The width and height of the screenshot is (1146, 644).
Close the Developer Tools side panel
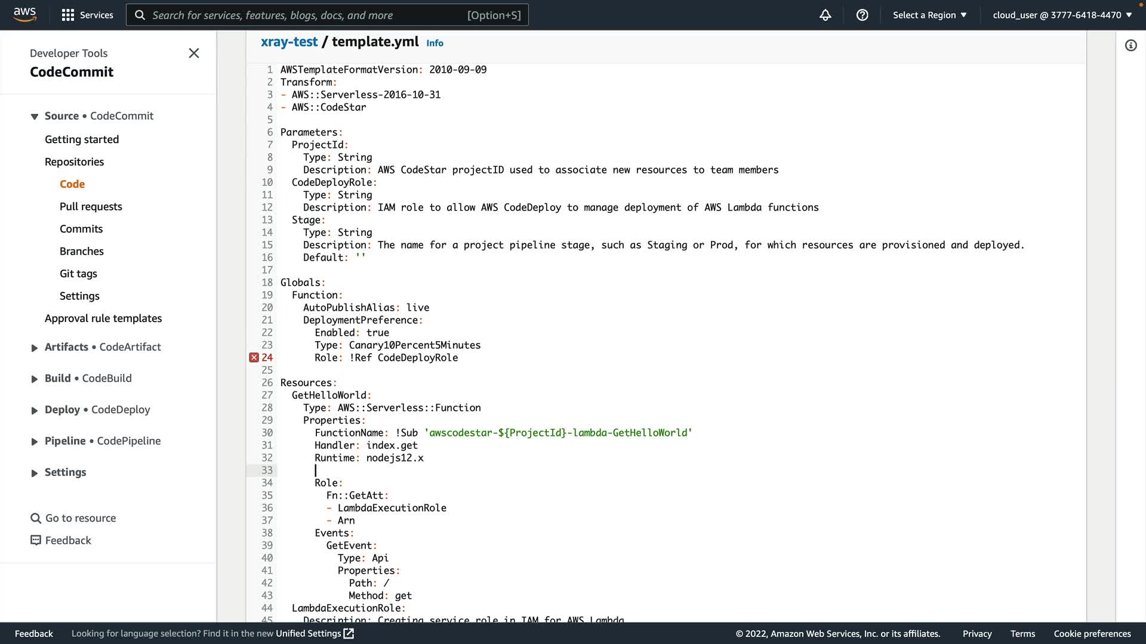pos(194,53)
